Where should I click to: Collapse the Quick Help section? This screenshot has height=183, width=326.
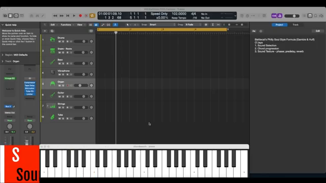pos(3,25)
